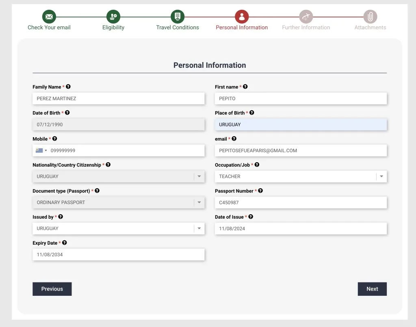Image resolution: width=416 pixels, height=327 pixels.
Task: Click help icon beside Passport Number label
Action: [x=260, y=191]
